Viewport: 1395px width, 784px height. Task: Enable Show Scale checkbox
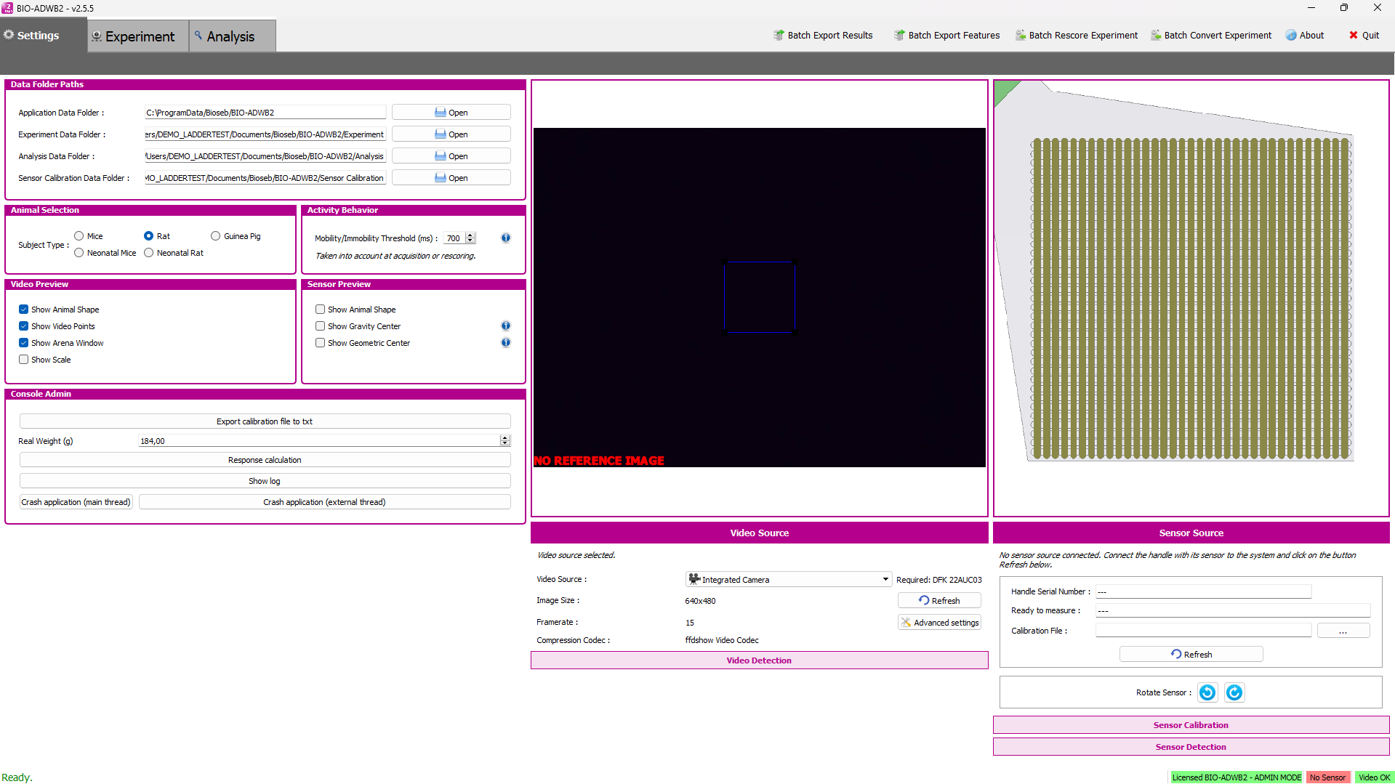24,360
